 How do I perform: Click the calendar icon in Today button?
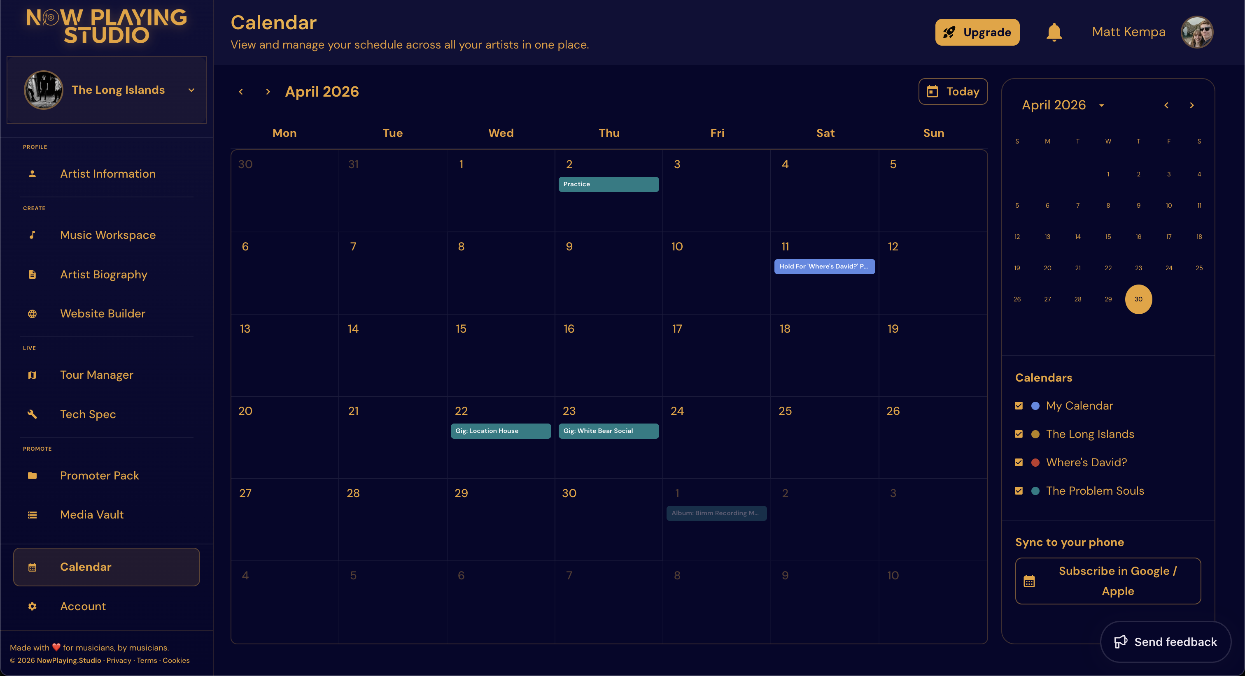click(932, 91)
